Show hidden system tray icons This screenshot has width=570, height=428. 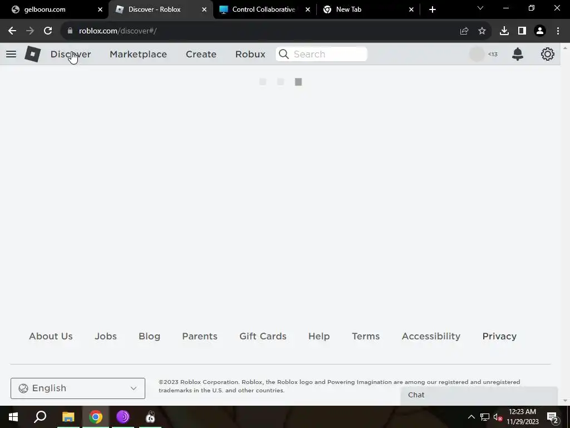[471, 417]
